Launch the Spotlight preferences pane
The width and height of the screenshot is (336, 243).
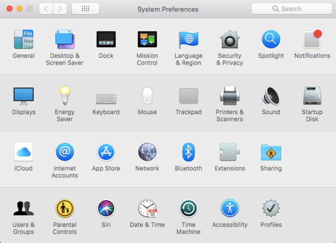pyautogui.click(x=271, y=40)
